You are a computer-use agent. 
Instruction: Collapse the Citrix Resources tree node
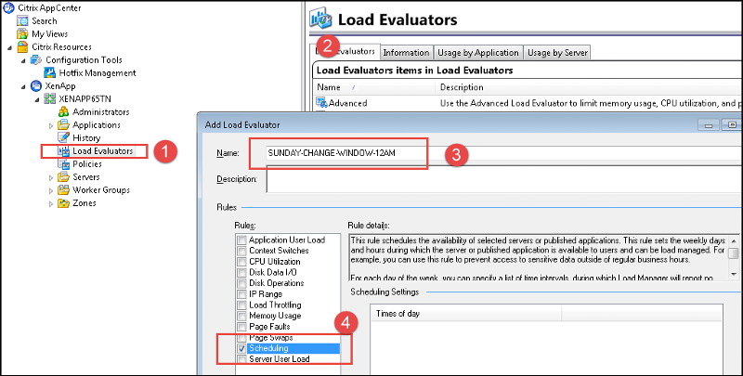point(9,47)
